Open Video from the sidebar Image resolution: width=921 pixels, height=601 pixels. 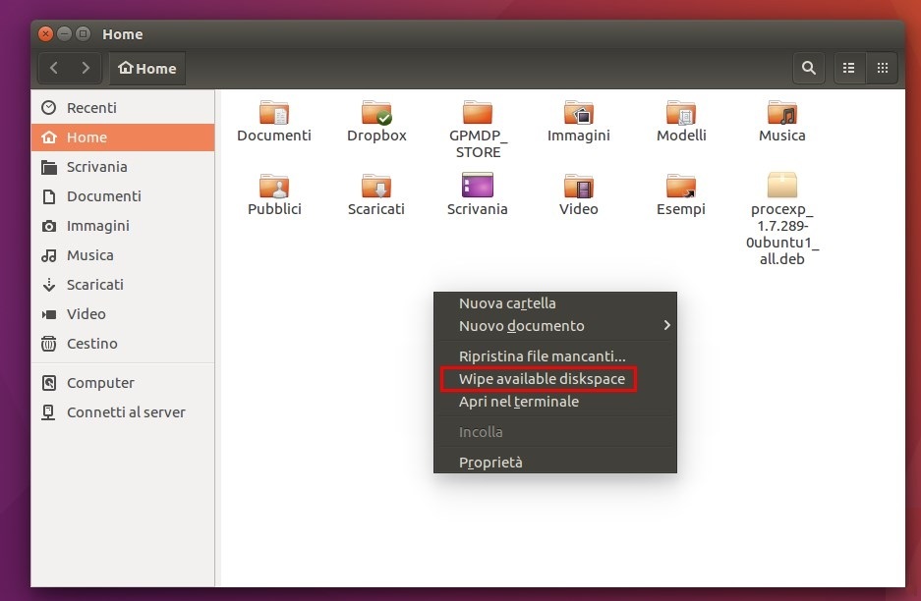(123, 314)
